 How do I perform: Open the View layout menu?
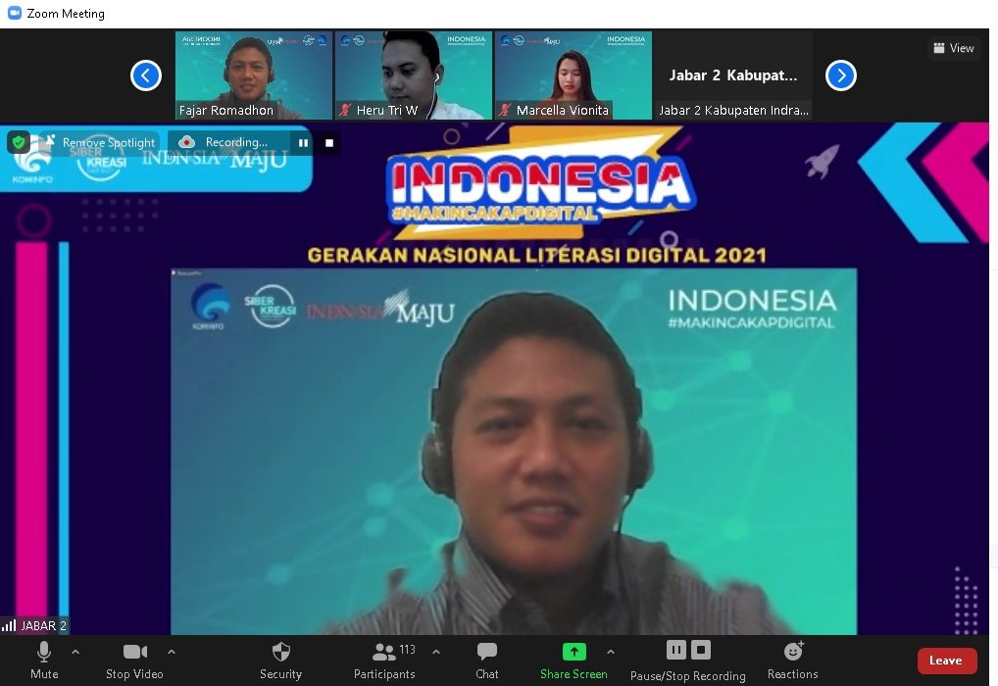pos(954,48)
